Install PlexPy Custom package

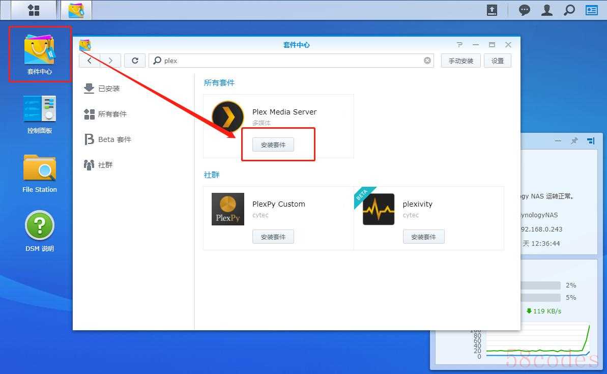click(x=273, y=237)
